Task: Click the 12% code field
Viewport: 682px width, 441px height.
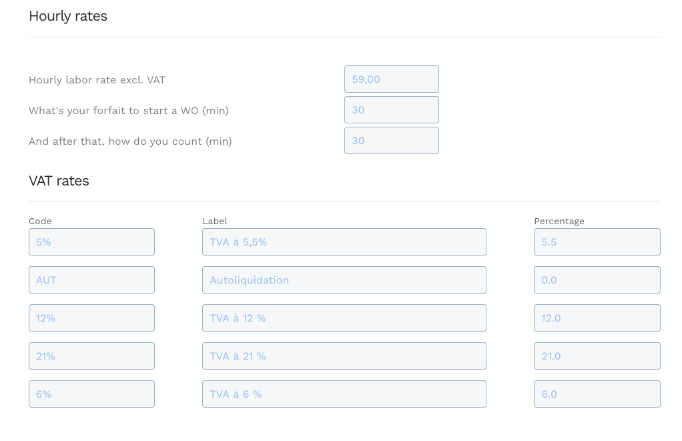Action: point(91,318)
